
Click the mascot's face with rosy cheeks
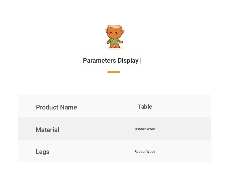[113, 33]
